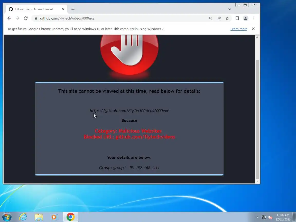This screenshot has width=296, height=222.
Task: Click the muted volume tray icon
Action: click(270, 217)
